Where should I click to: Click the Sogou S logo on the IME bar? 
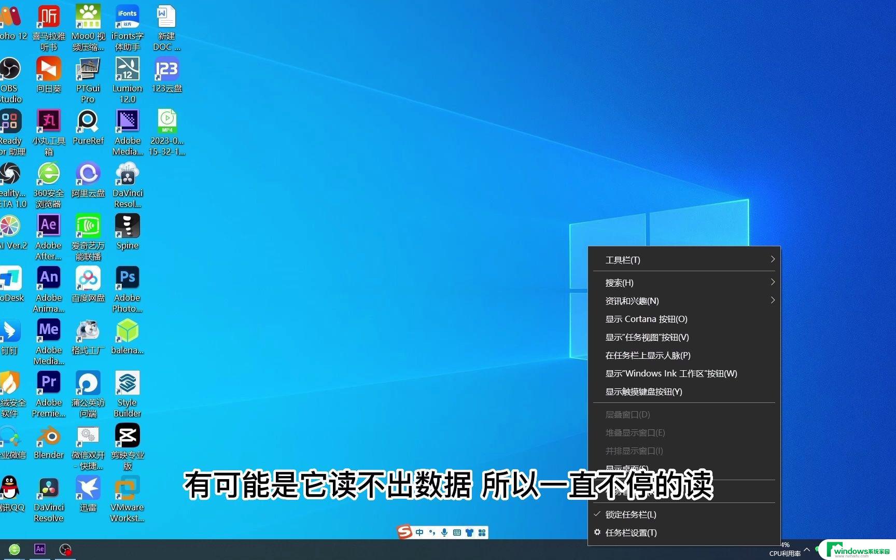tap(404, 532)
